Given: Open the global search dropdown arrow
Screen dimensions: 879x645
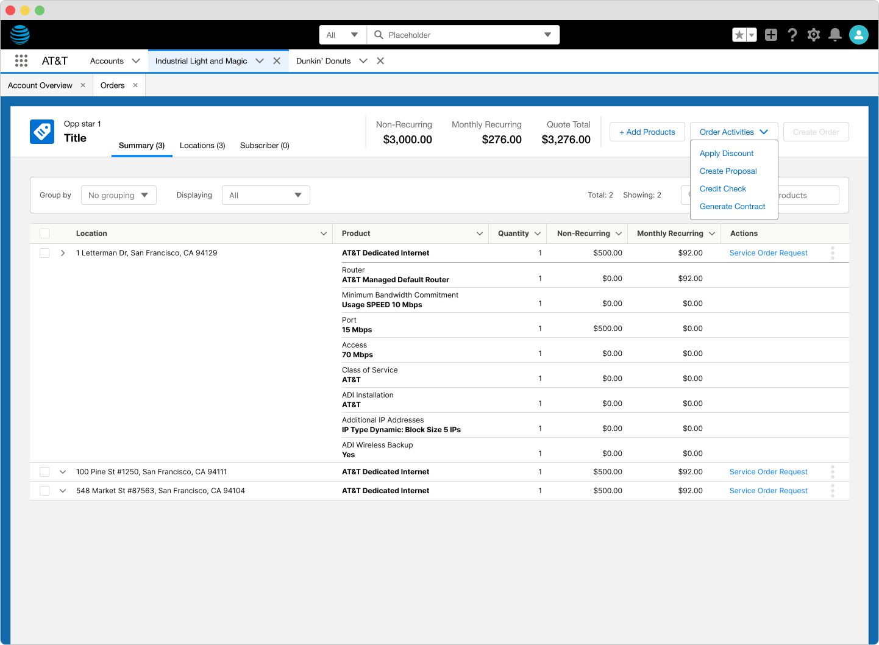Looking at the screenshot, I should pos(547,35).
